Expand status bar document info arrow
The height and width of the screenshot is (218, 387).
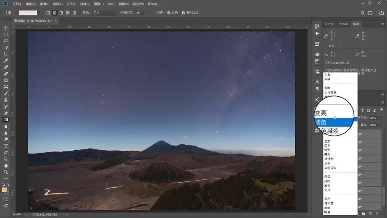point(67,214)
